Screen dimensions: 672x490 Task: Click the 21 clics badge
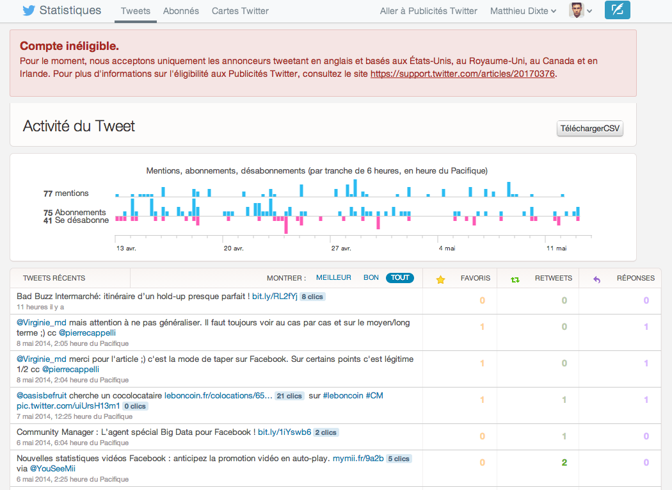click(289, 396)
